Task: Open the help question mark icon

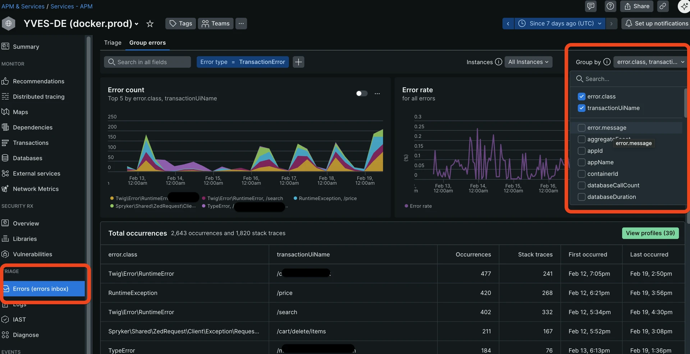Action: click(x=610, y=6)
